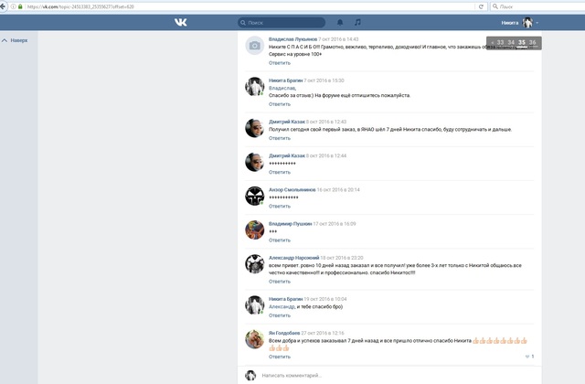The image size is (585, 384).
Task: Reply to Владимир Пушкин's comment
Action: pyautogui.click(x=279, y=240)
